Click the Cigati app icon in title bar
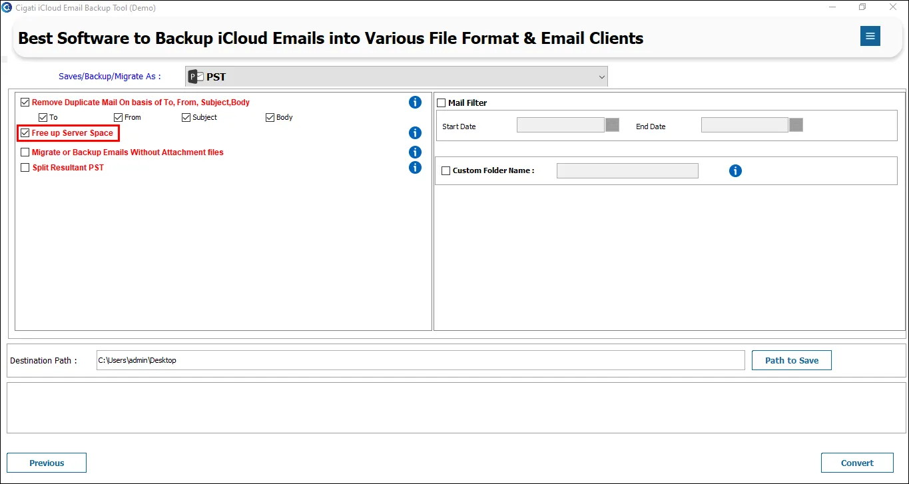The width and height of the screenshot is (909, 484). tap(7, 7)
